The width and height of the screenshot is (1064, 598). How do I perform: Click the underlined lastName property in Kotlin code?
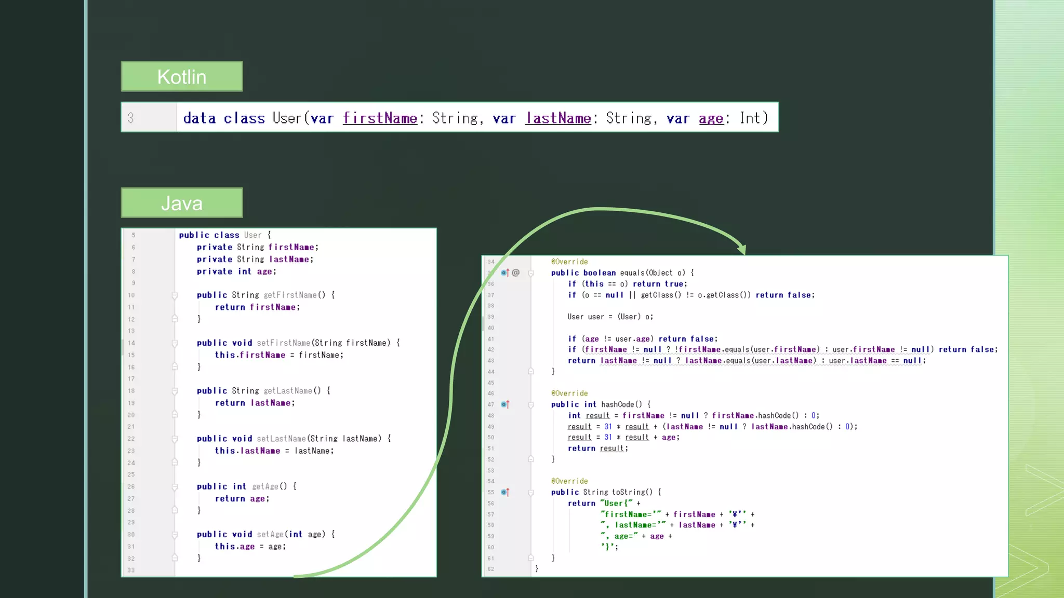tap(558, 118)
